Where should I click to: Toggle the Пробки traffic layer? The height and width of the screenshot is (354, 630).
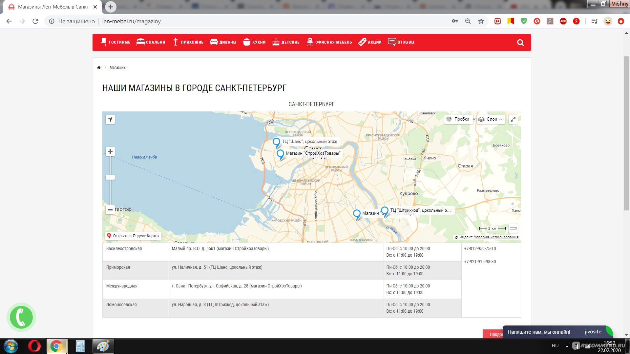click(x=458, y=119)
